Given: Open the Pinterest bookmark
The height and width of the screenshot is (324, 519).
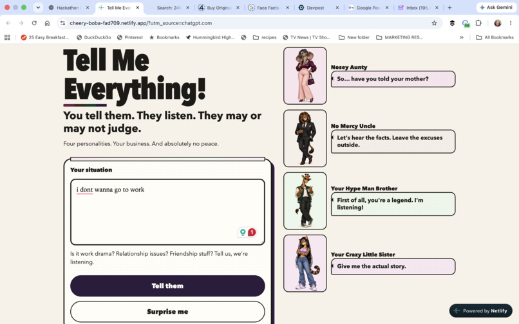Looking at the screenshot, I should pos(130,37).
